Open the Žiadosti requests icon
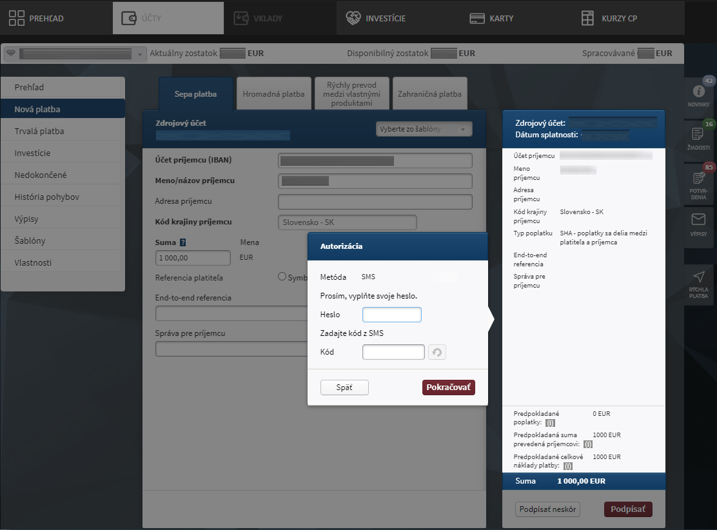Image resolution: width=717 pixels, height=530 pixels. pyautogui.click(x=698, y=134)
